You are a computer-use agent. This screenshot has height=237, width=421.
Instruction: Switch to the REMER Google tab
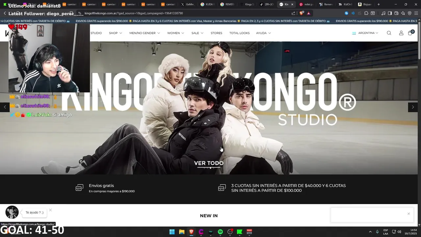[227, 4]
